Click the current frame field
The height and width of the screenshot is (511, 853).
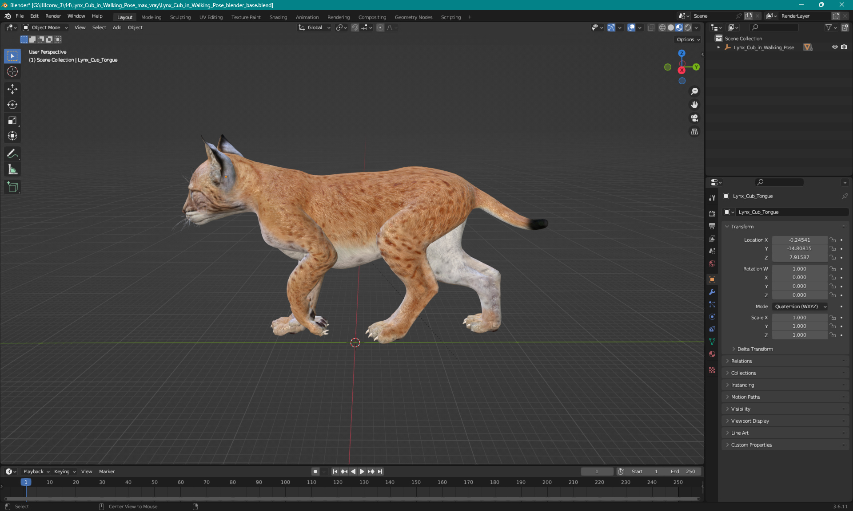click(597, 472)
